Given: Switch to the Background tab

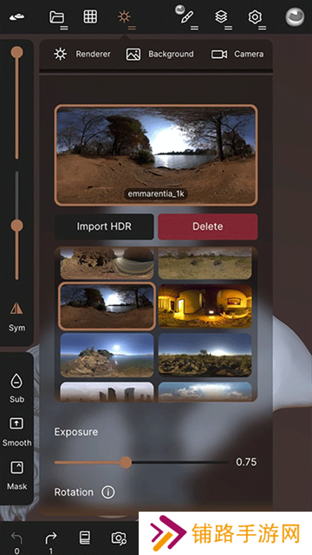Looking at the screenshot, I should coord(159,54).
